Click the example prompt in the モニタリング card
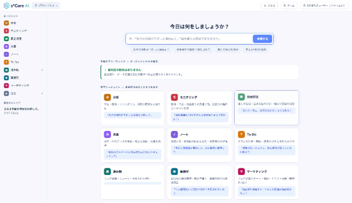This screenshot has height=203, width=352. point(200,117)
